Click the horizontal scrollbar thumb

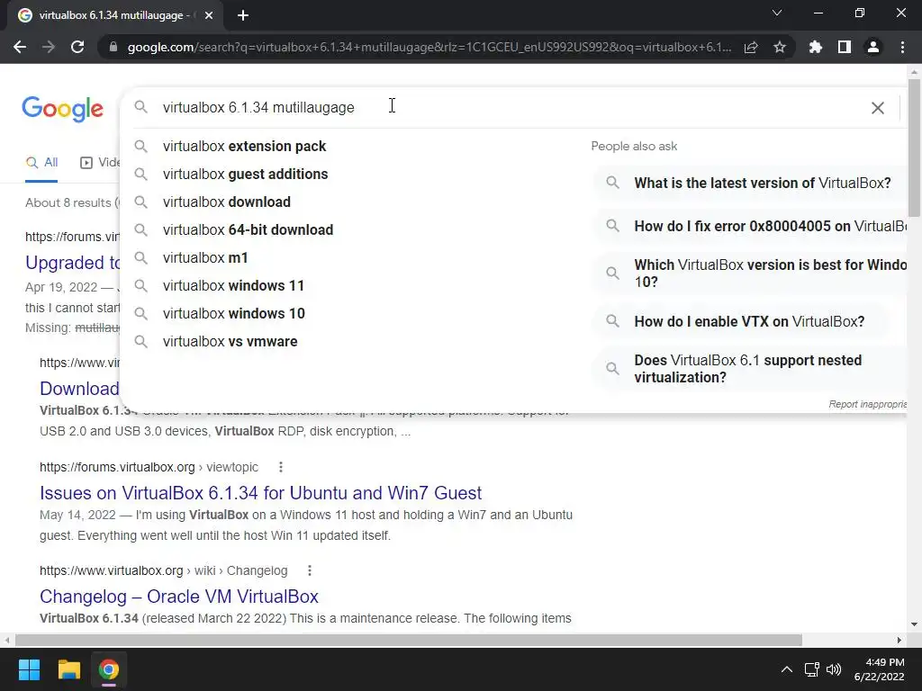(x=409, y=640)
